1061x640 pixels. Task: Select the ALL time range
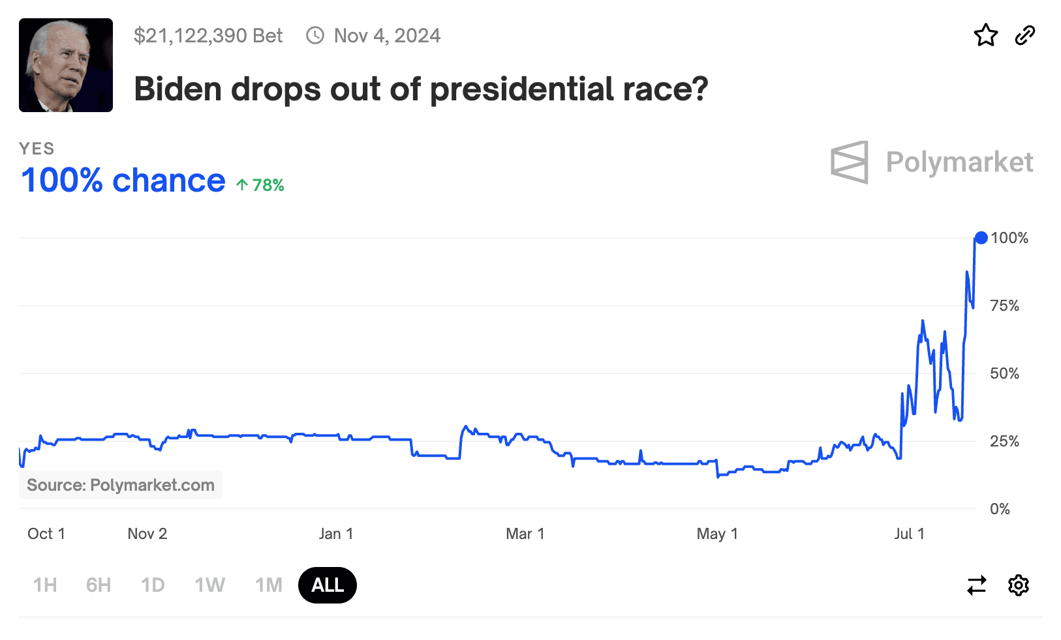[327, 585]
